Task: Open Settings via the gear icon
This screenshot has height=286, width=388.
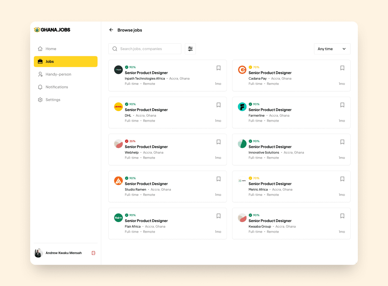Action: (x=40, y=99)
